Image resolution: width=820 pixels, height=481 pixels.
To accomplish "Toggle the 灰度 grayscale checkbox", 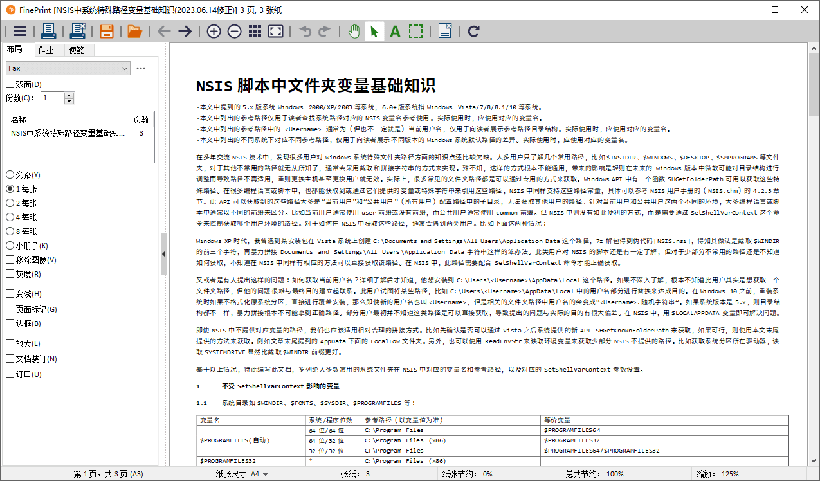I will pos(10,274).
